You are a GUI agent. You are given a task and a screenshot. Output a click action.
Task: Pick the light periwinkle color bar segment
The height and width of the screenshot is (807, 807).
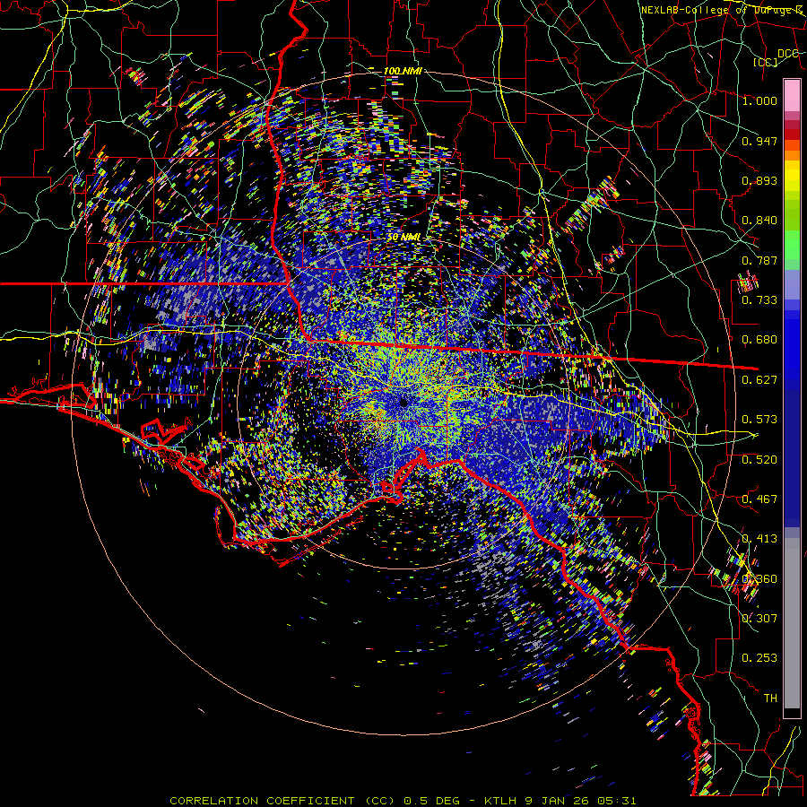(x=792, y=284)
